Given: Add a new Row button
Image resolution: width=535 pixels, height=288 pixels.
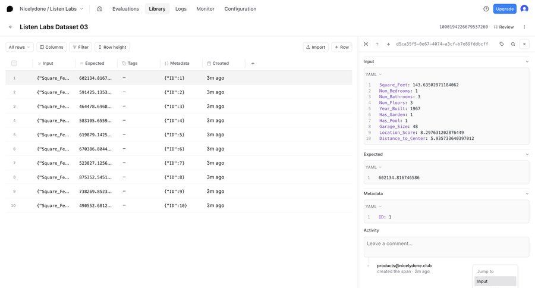Looking at the screenshot, I should pyautogui.click(x=342, y=47).
